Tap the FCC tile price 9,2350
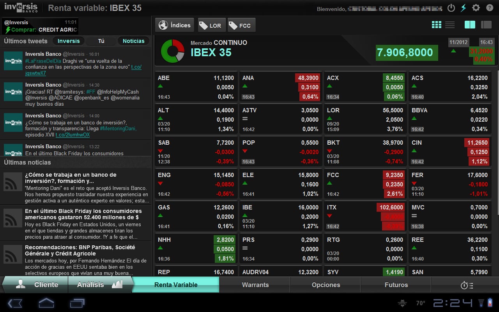 click(395, 175)
